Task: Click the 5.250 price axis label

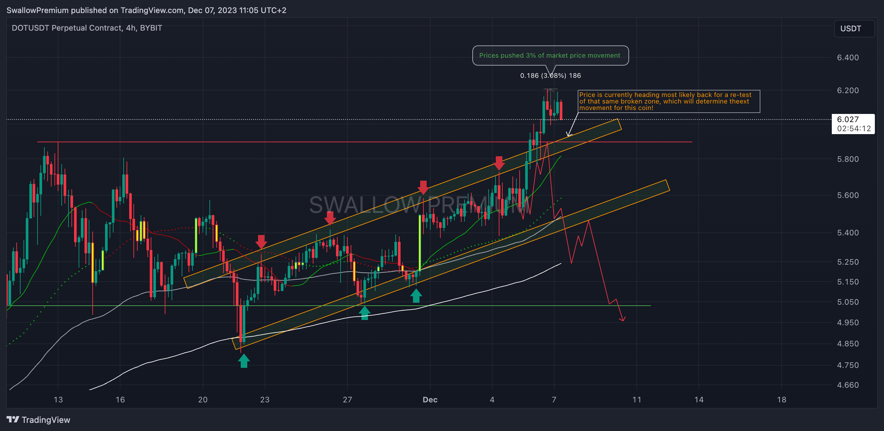Action: (x=847, y=262)
